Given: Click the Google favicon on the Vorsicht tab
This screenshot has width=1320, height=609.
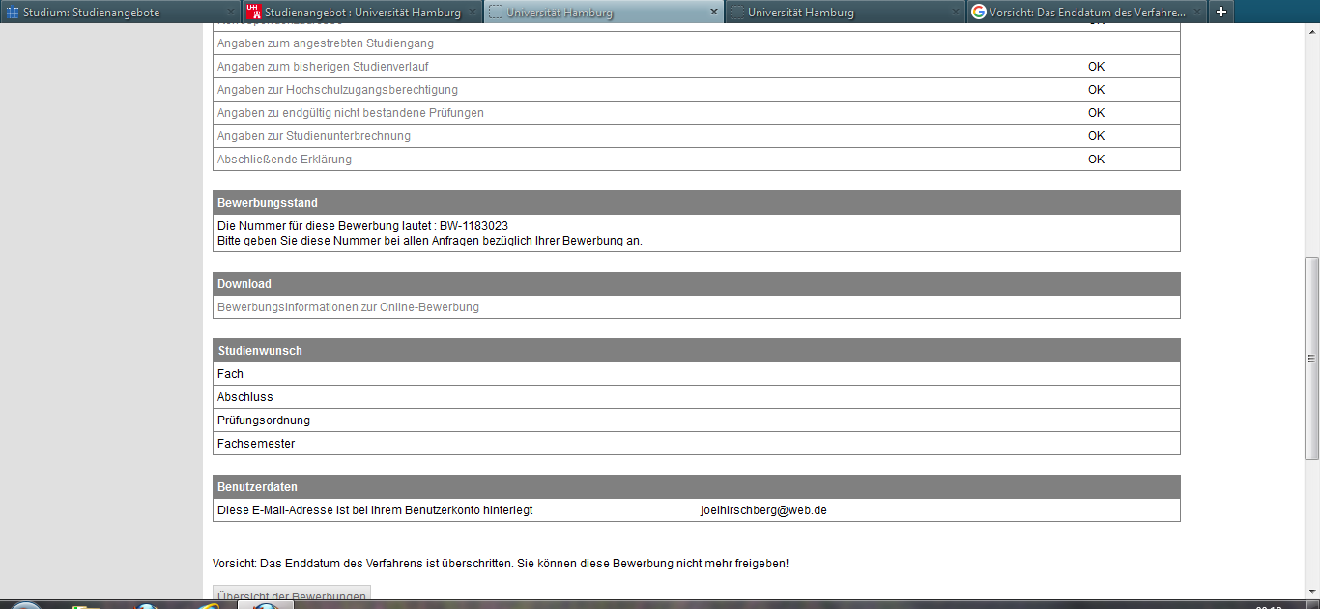Looking at the screenshot, I should click(978, 12).
